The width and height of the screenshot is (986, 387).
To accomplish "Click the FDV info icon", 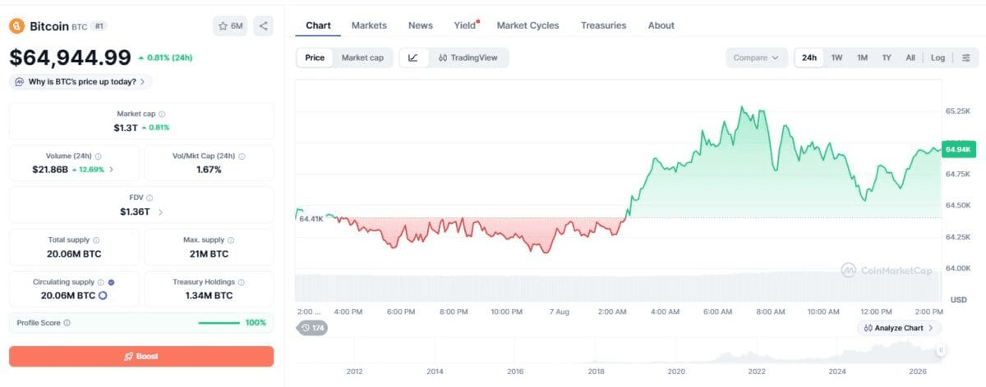I will pos(150,198).
